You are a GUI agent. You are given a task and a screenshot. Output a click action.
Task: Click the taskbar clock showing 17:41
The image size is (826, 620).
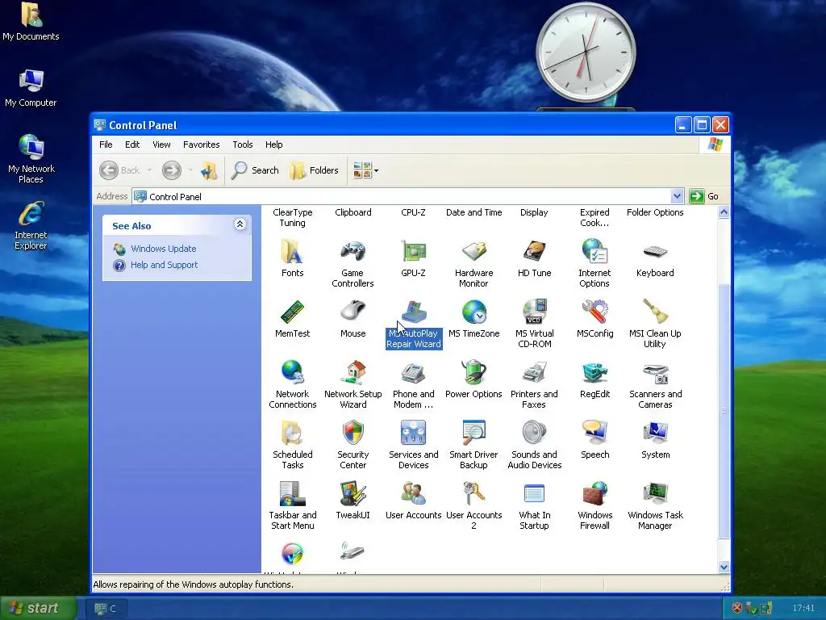(803, 608)
